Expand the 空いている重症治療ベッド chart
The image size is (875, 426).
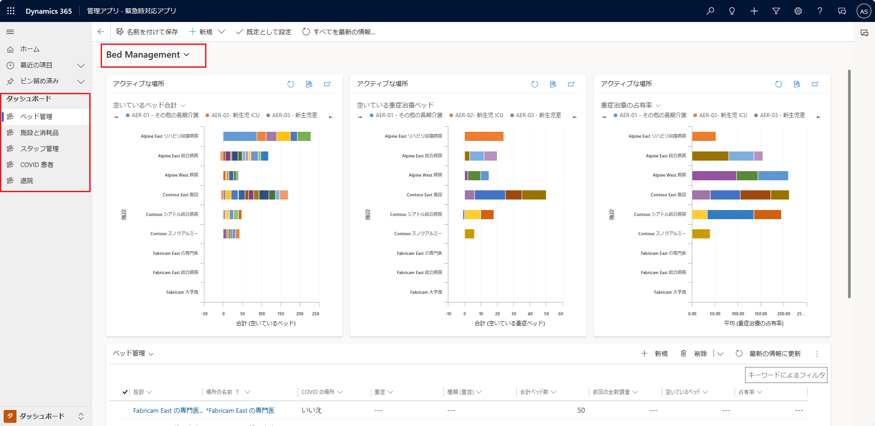(x=571, y=84)
